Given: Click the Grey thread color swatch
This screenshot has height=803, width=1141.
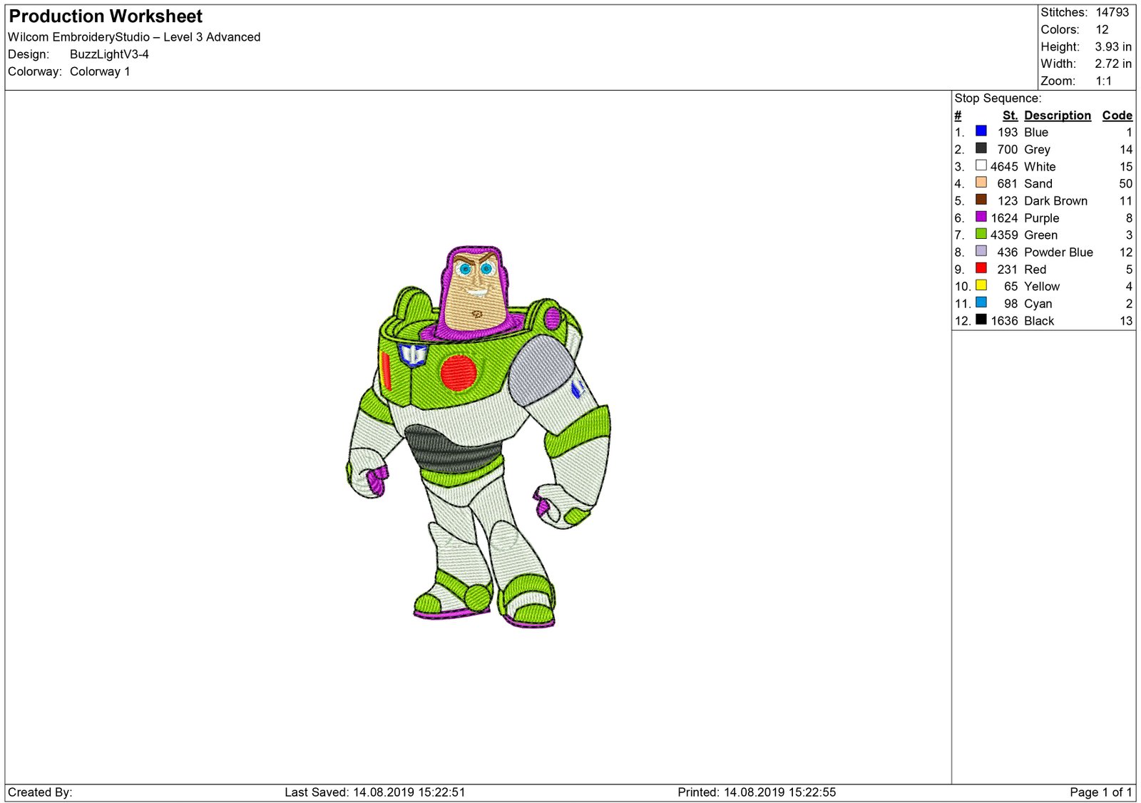Looking at the screenshot, I should (981, 148).
